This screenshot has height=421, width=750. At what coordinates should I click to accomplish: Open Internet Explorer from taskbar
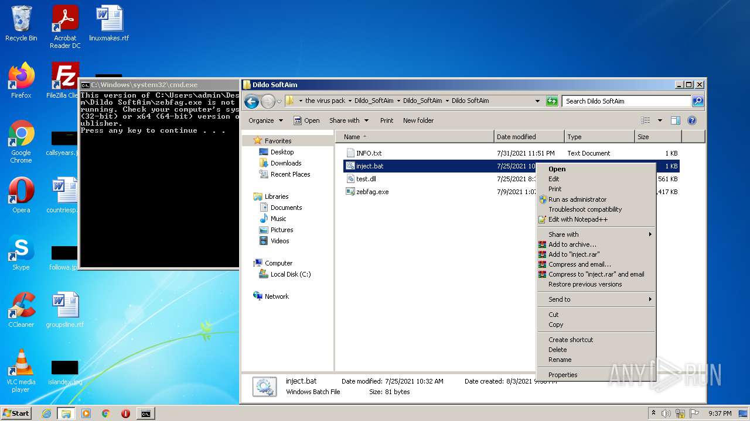click(x=46, y=413)
